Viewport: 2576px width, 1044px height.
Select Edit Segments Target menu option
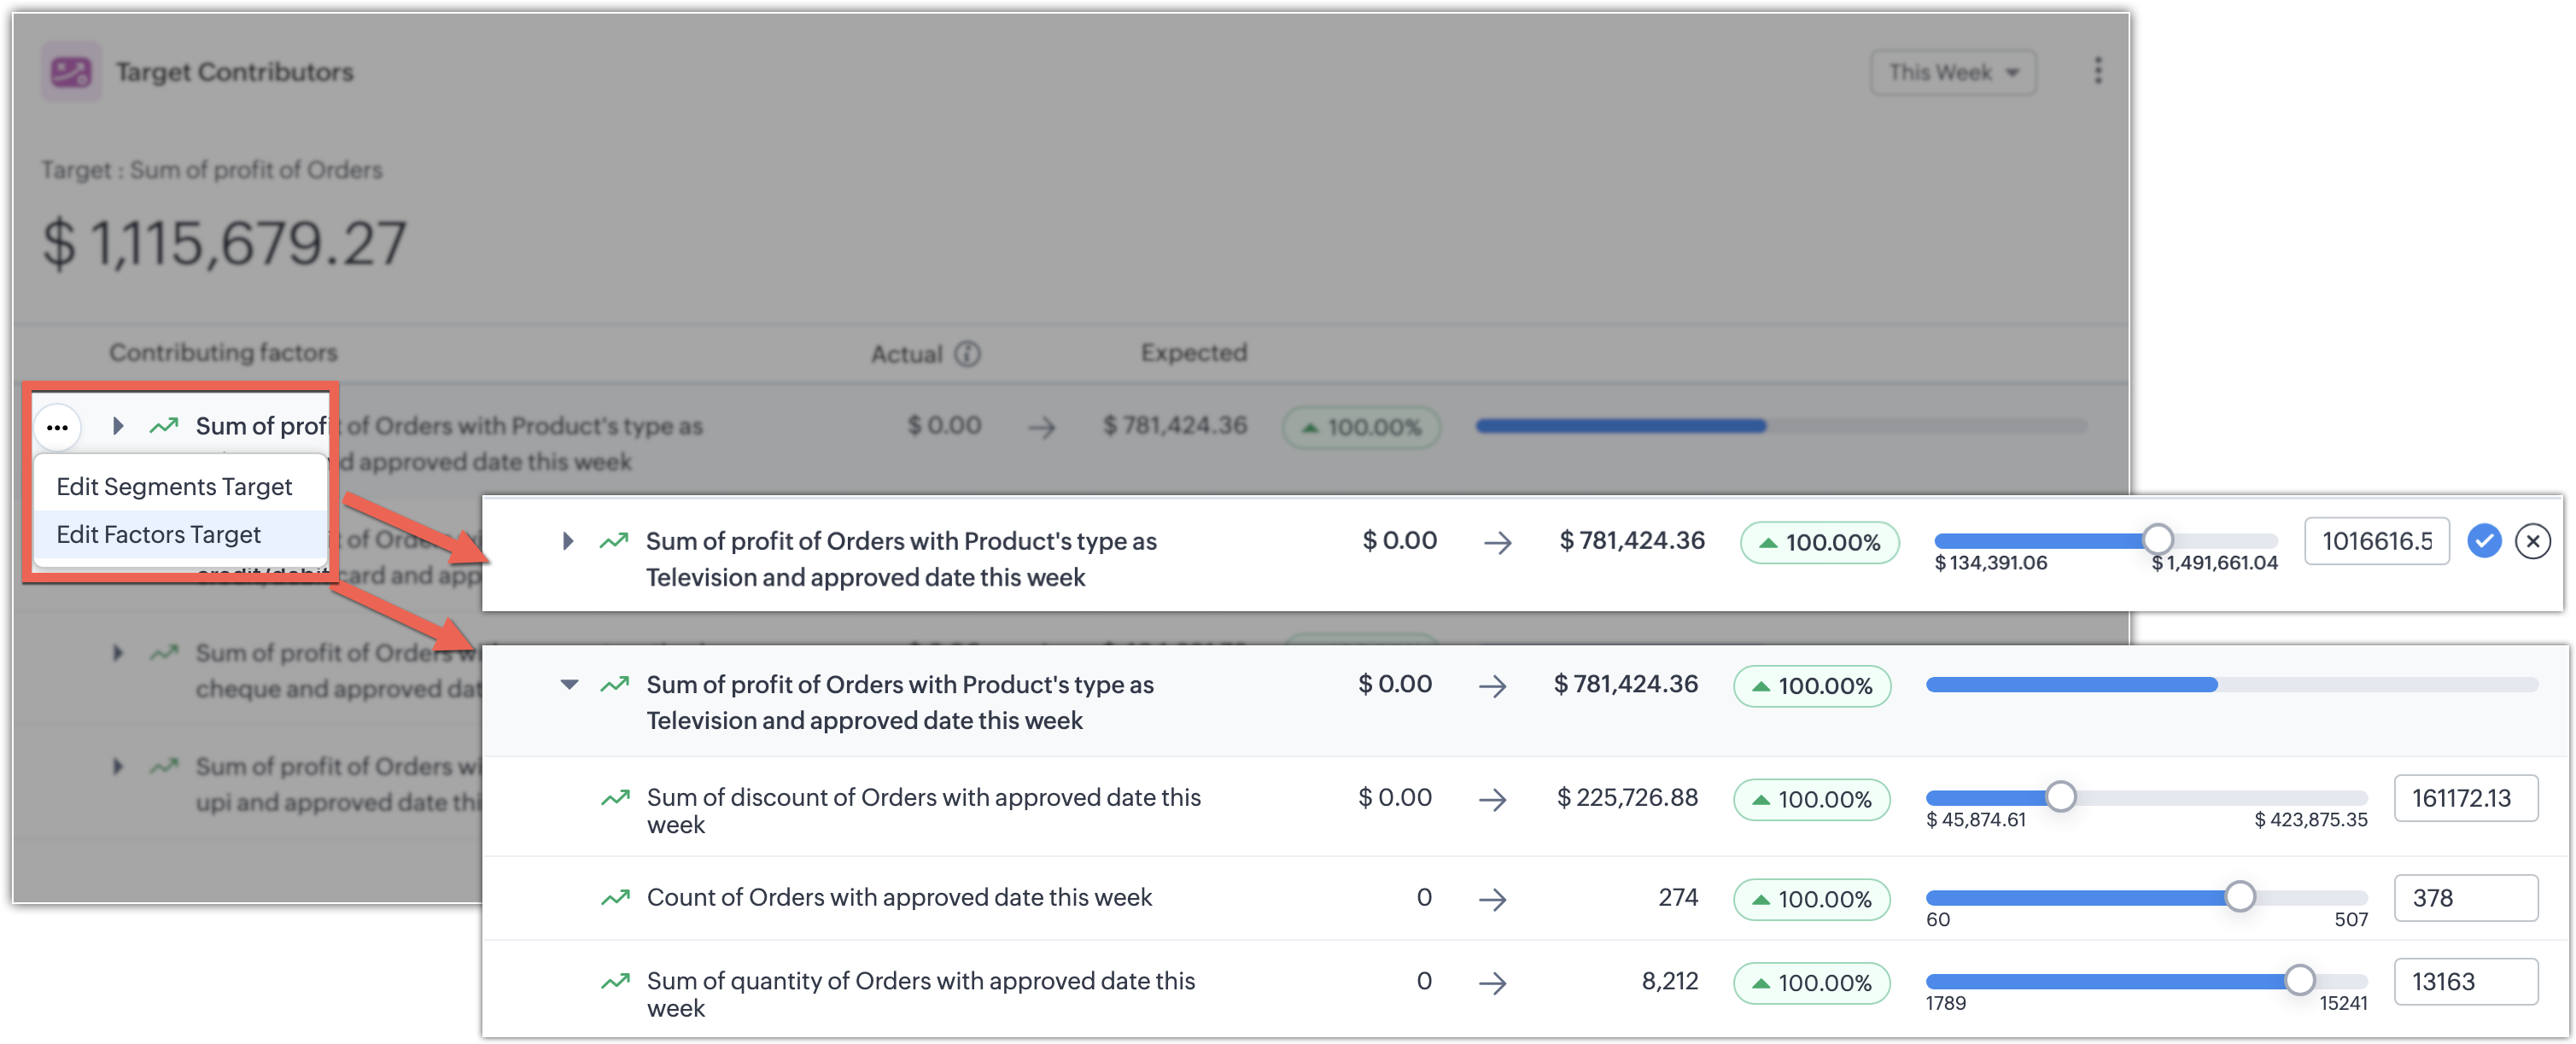coord(174,487)
